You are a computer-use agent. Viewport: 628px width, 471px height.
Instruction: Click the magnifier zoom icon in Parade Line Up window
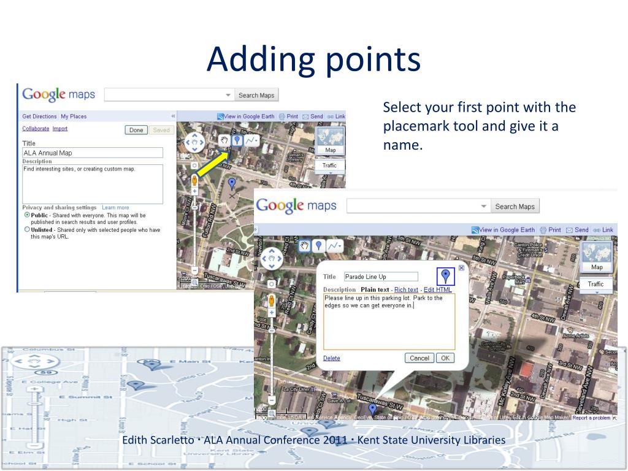(x=272, y=413)
